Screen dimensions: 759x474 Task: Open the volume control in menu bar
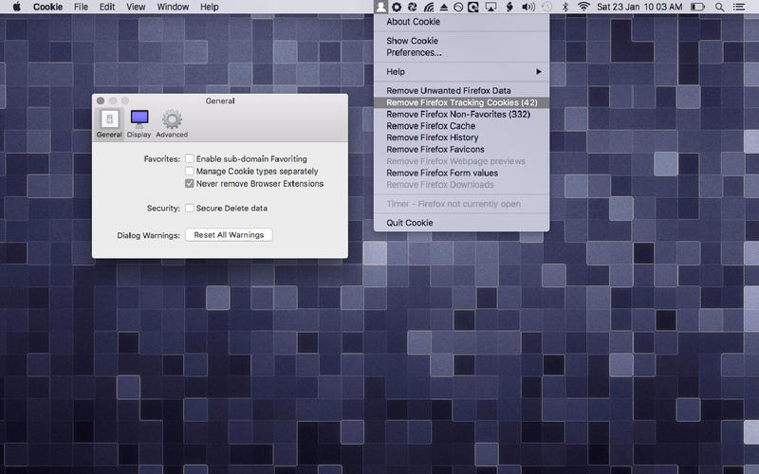(x=528, y=7)
